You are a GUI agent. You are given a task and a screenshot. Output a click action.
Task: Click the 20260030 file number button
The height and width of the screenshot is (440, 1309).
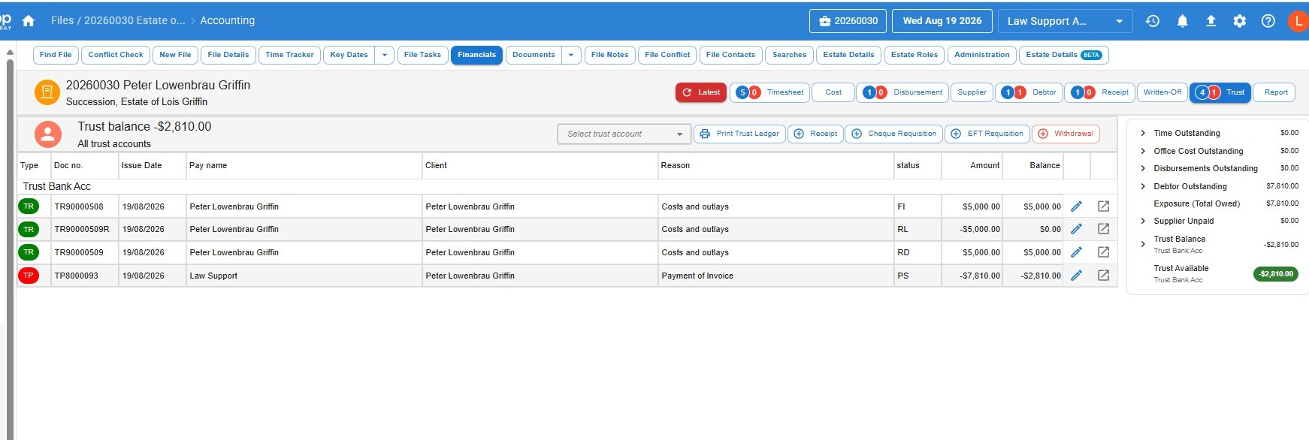coord(848,21)
